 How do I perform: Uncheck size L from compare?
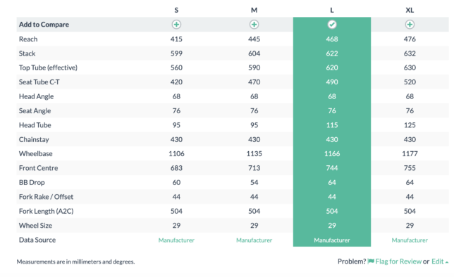coord(332,25)
